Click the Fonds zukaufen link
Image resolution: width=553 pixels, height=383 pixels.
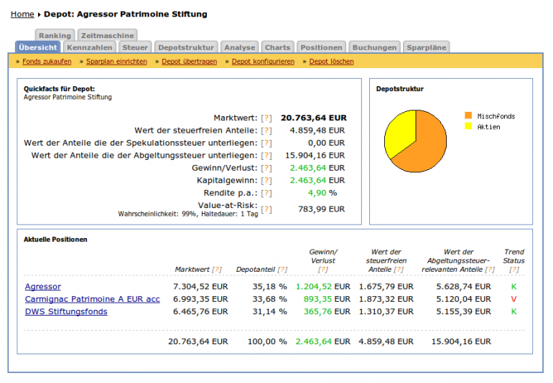pos(47,62)
